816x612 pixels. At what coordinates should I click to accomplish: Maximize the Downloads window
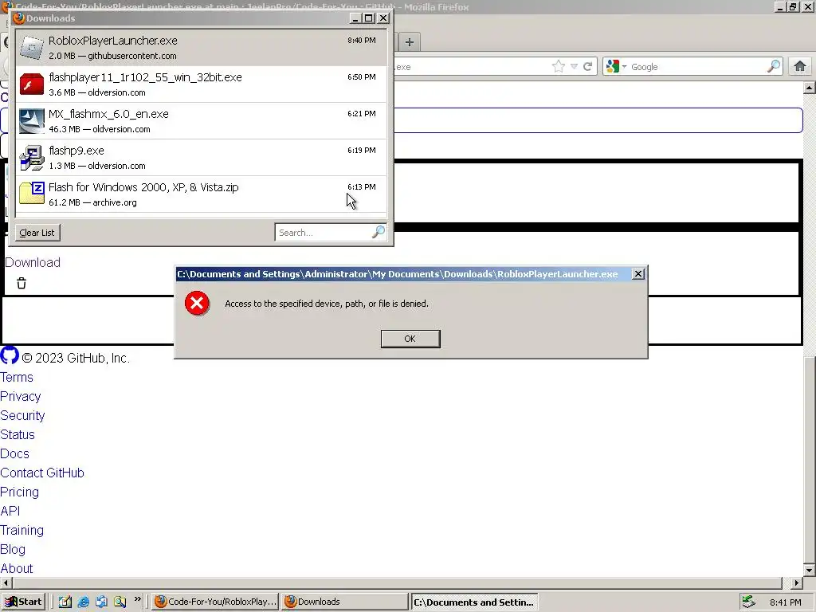pyautogui.click(x=368, y=18)
